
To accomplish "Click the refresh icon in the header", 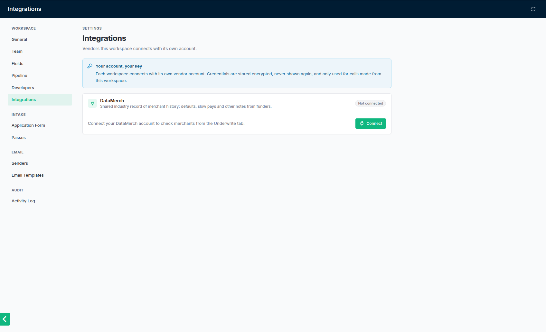I will [533, 9].
